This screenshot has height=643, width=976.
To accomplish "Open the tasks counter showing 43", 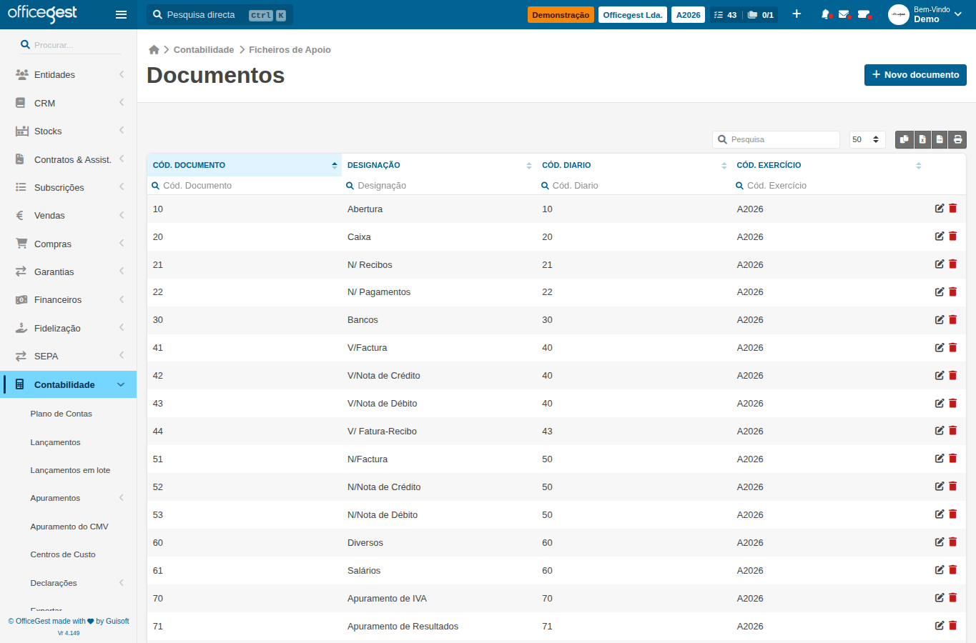I will tap(725, 15).
